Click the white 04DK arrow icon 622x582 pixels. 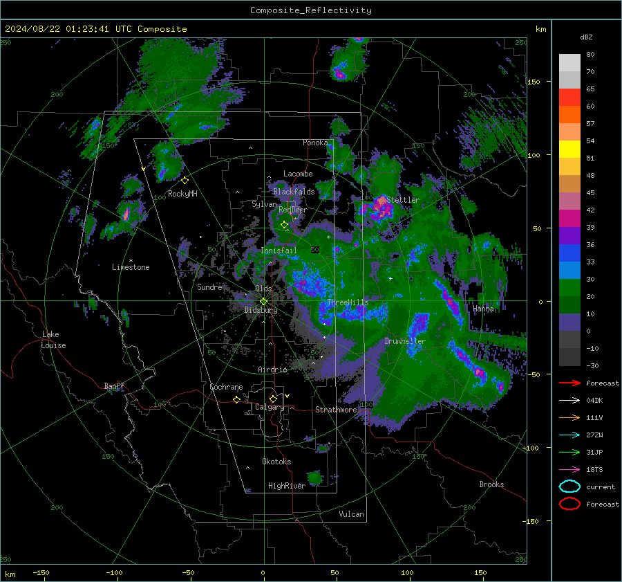(x=569, y=401)
